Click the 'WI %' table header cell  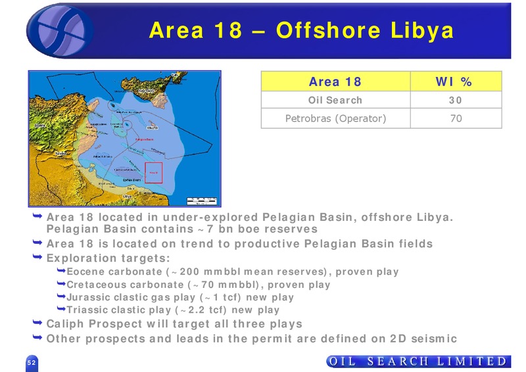[x=456, y=81]
